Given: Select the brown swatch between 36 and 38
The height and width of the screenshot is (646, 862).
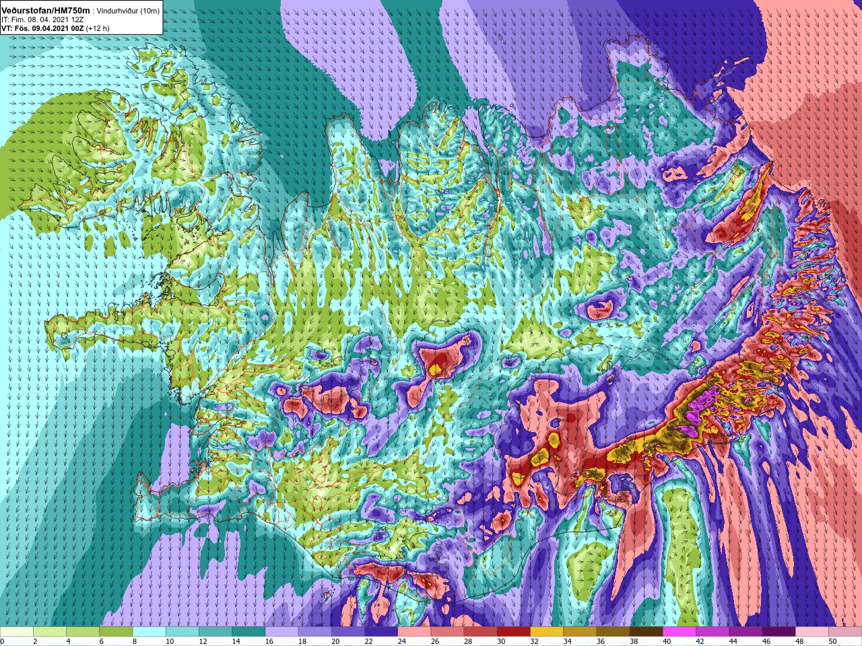Looking at the screenshot, I should click(x=614, y=632).
